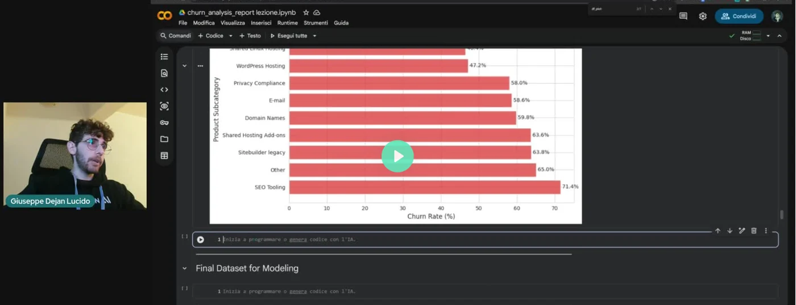Click the notebook title churn_analysis_report lezione.ipynb
This screenshot has height=305, width=796.
(x=242, y=12)
